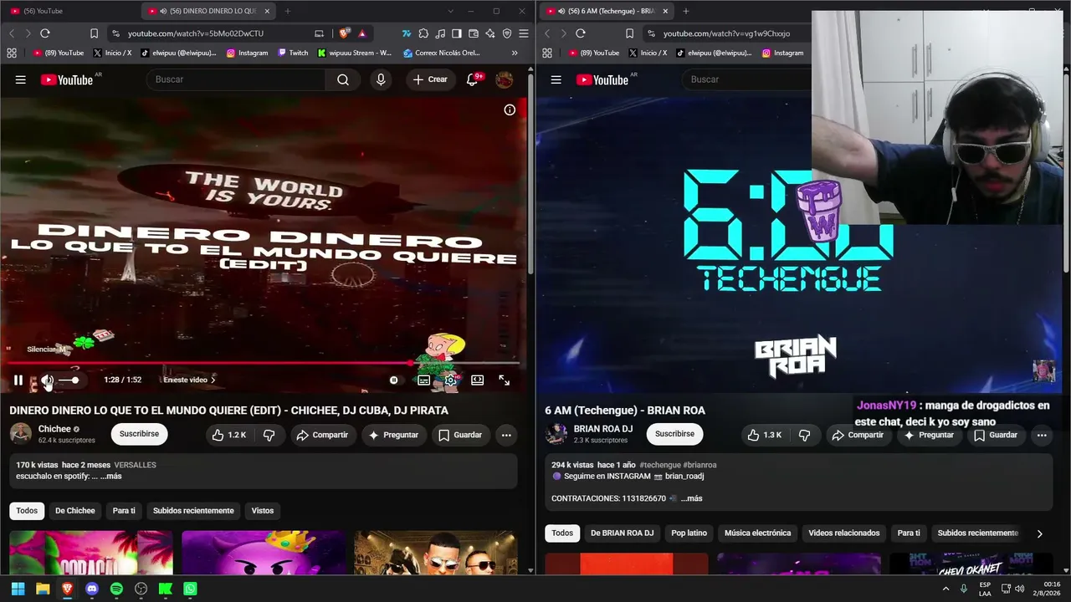Image resolution: width=1071 pixels, height=602 pixels.
Task: Open the account avatar menu in left YouTube
Action: point(505,79)
